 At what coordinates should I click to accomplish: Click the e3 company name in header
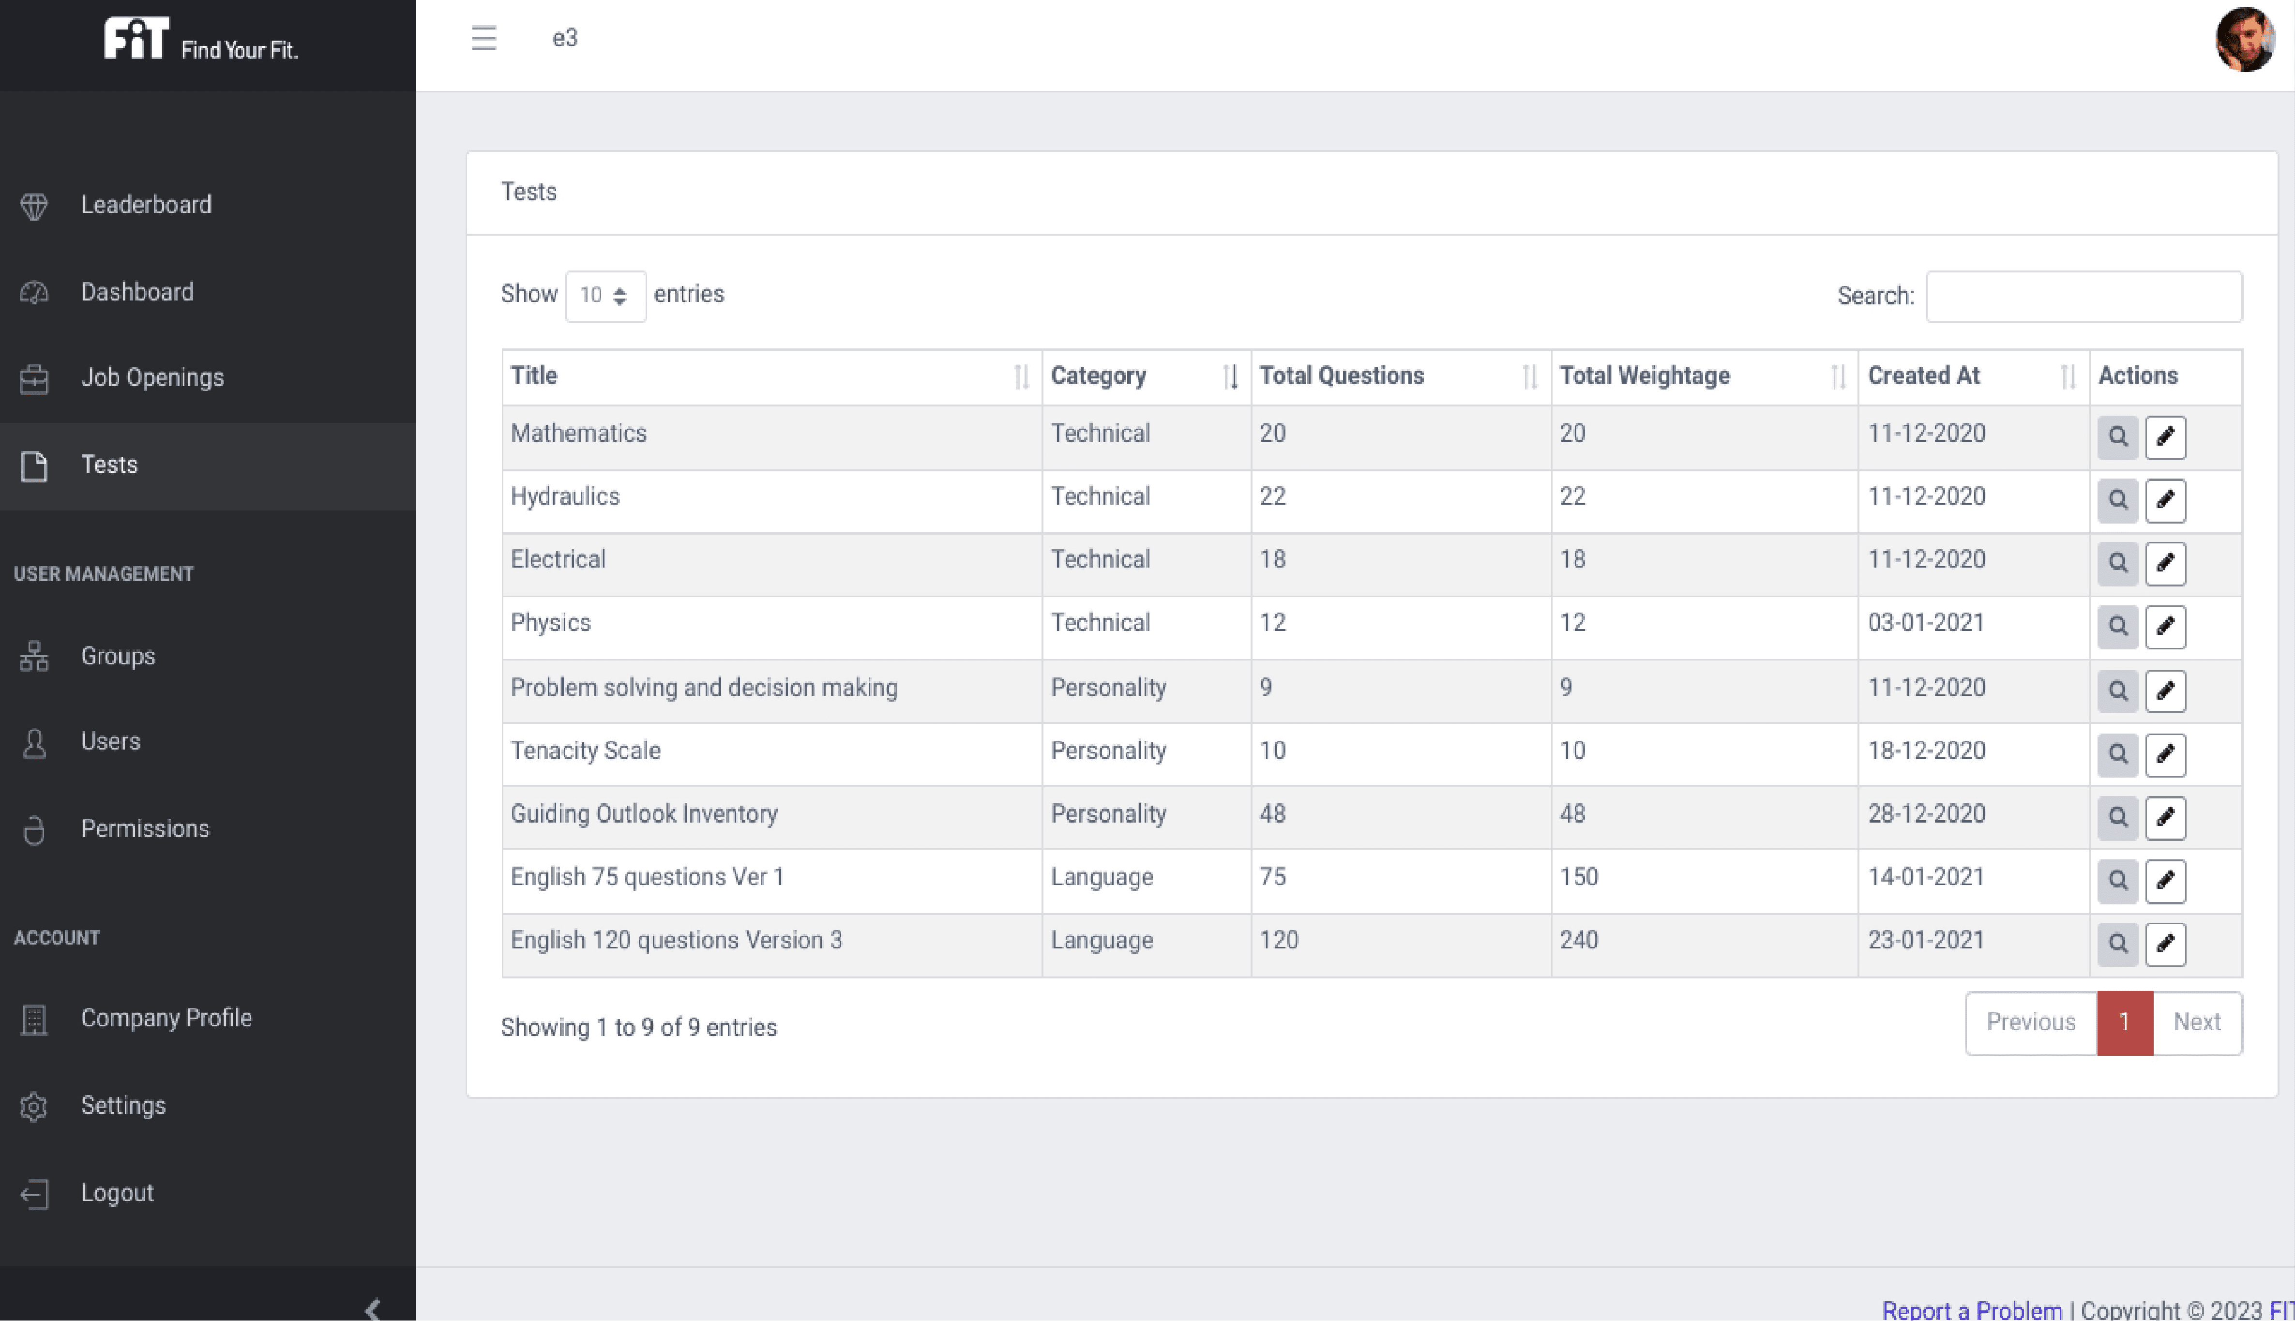click(x=564, y=38)
